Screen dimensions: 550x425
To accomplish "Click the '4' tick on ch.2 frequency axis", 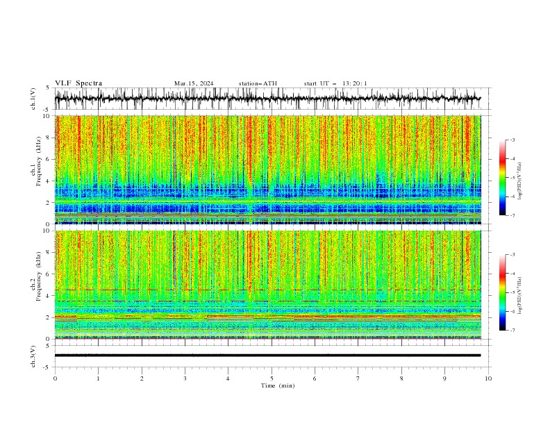I will (x=49, y=296).
